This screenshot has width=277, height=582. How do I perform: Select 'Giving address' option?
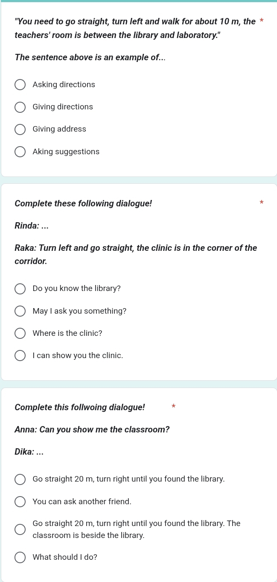20,129
